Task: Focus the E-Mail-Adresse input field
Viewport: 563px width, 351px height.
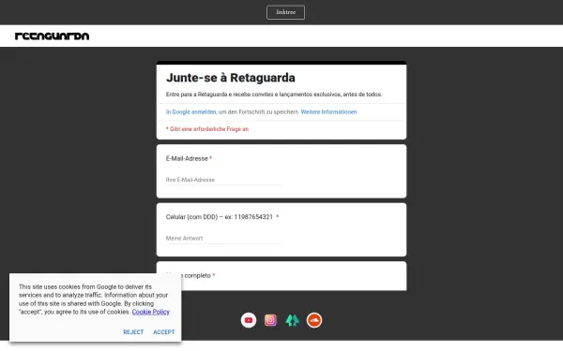Action: (x=223, y=180)
